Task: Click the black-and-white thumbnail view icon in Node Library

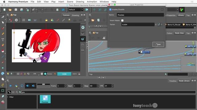Action: tap(9, 92)
